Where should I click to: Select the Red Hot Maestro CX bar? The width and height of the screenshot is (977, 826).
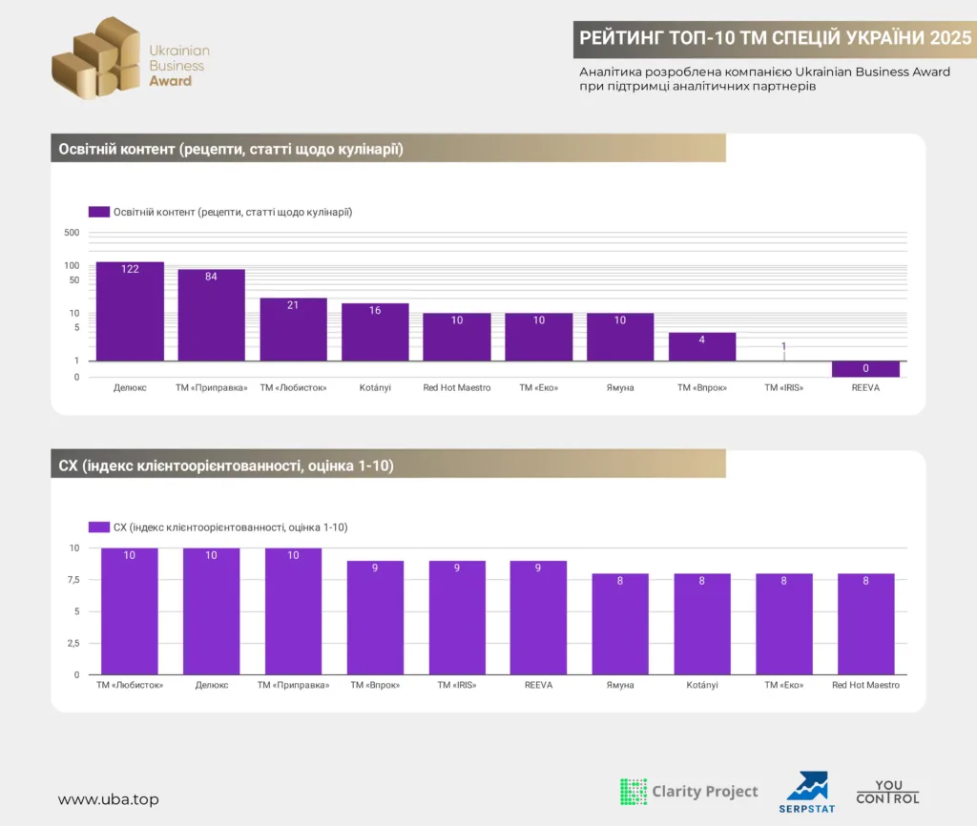click(x=865, y=624)
